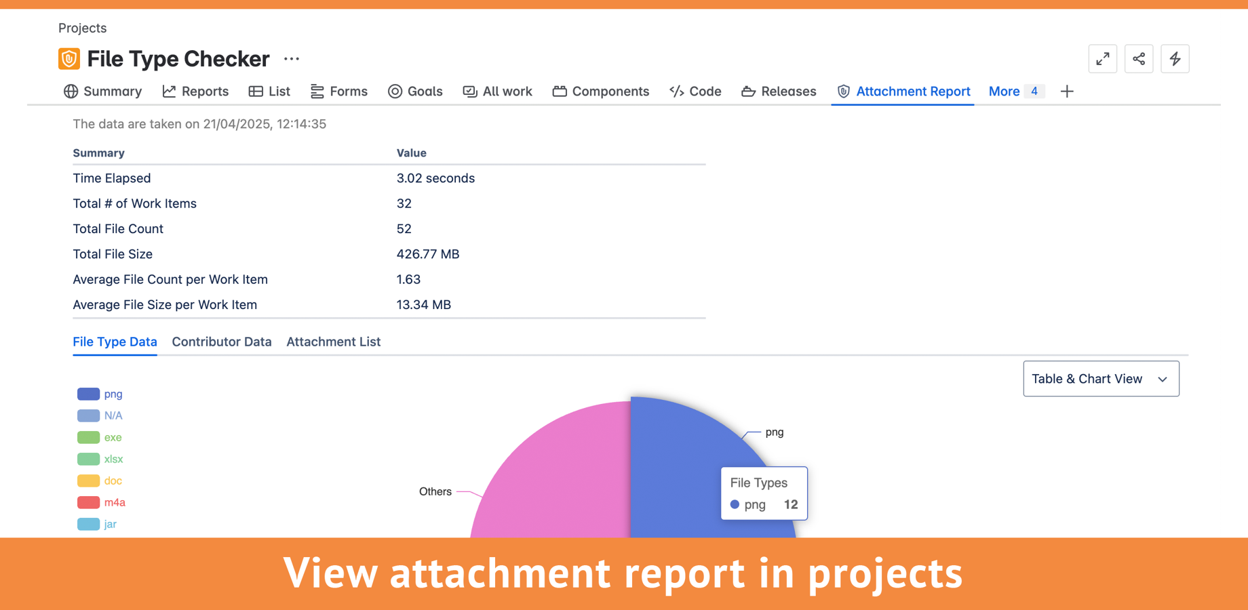Viewport: 1248px width, 610px height.
Task: Open the Releases section
Action: [x=789, y=91]
